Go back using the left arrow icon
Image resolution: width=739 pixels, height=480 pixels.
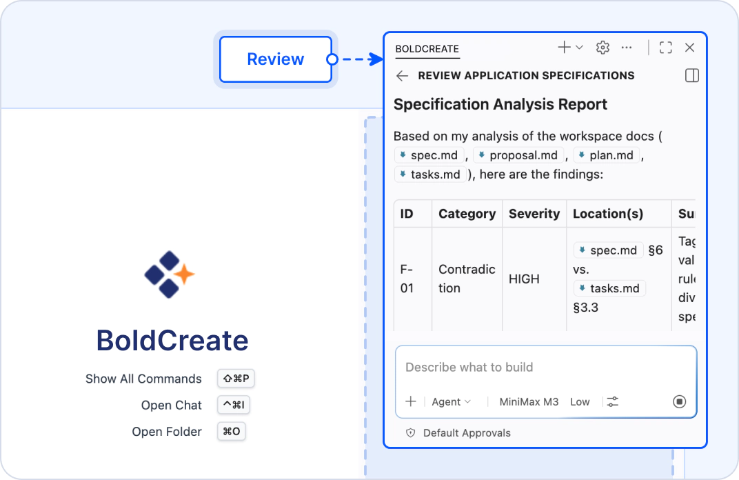pos(402,76)
